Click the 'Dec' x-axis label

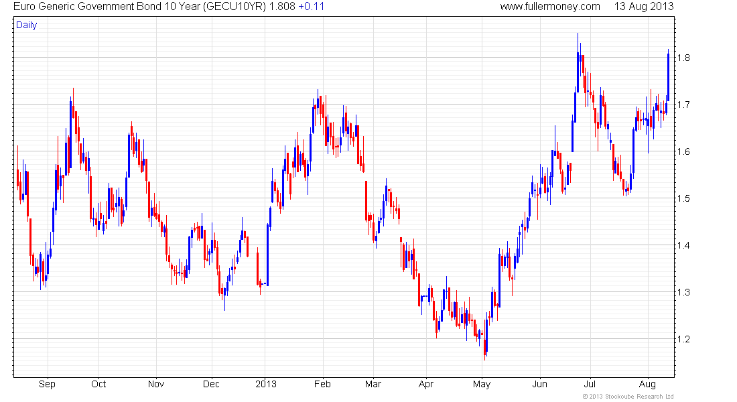(x=211, y=384)
